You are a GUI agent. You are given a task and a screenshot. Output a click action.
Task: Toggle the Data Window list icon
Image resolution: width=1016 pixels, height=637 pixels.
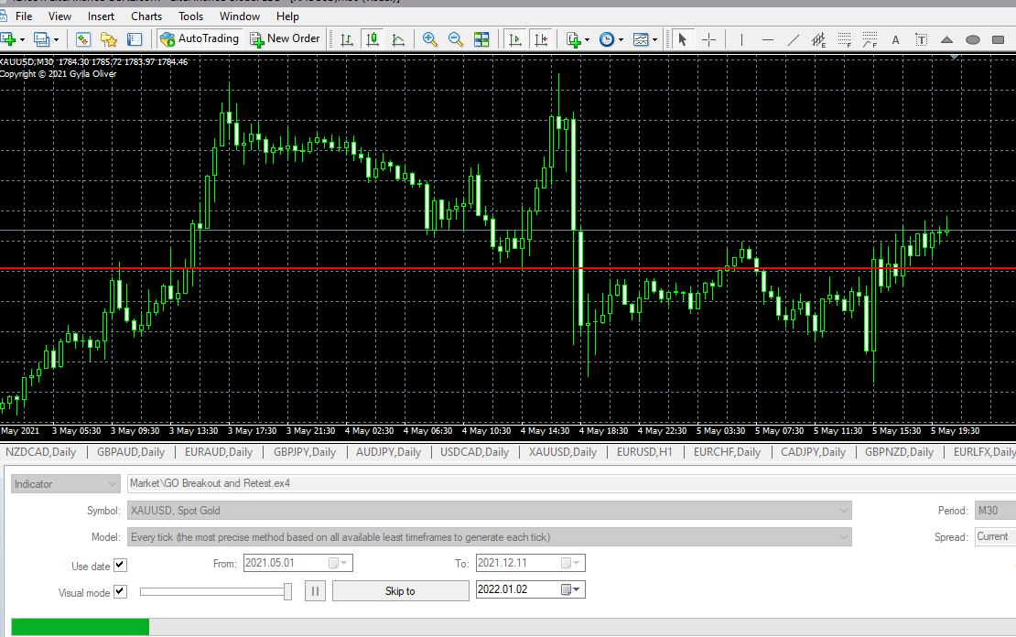click(x=135, y=39)
